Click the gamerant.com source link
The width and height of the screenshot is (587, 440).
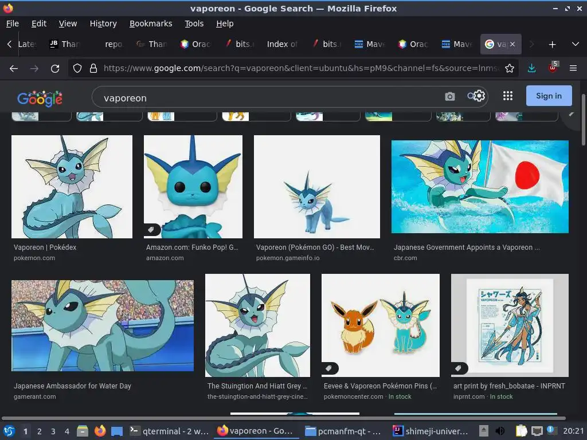[35, 396]
